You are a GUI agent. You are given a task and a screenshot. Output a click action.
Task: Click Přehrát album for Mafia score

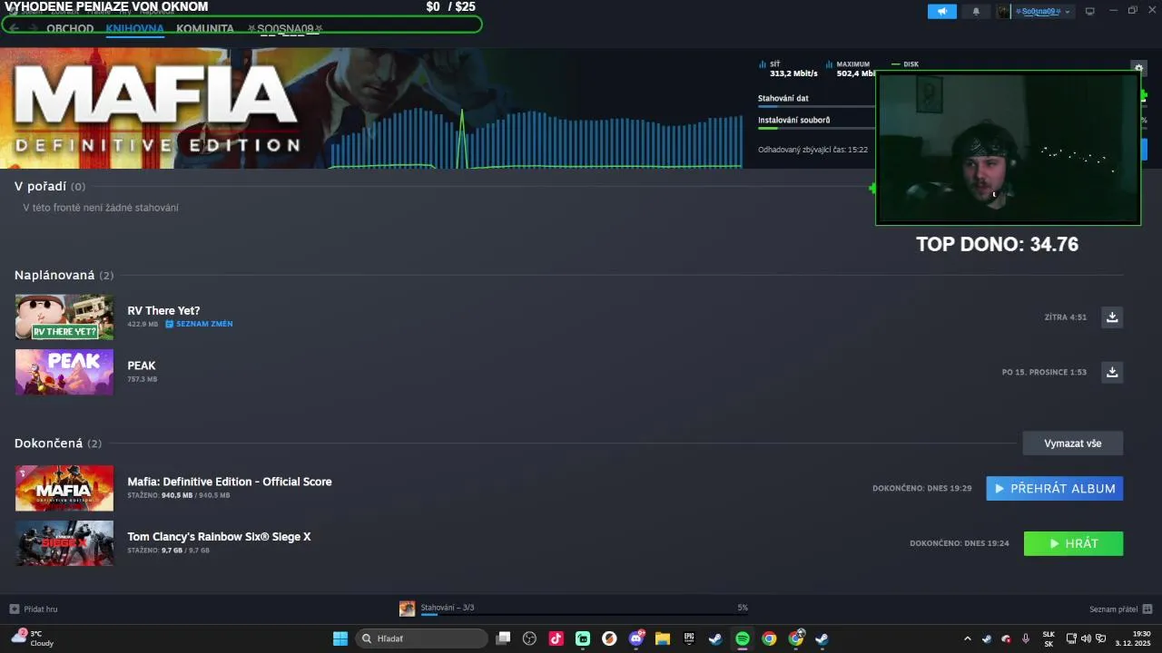1055,488
